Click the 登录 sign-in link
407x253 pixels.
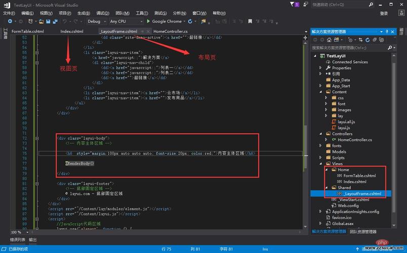click(x=384, y=14)
